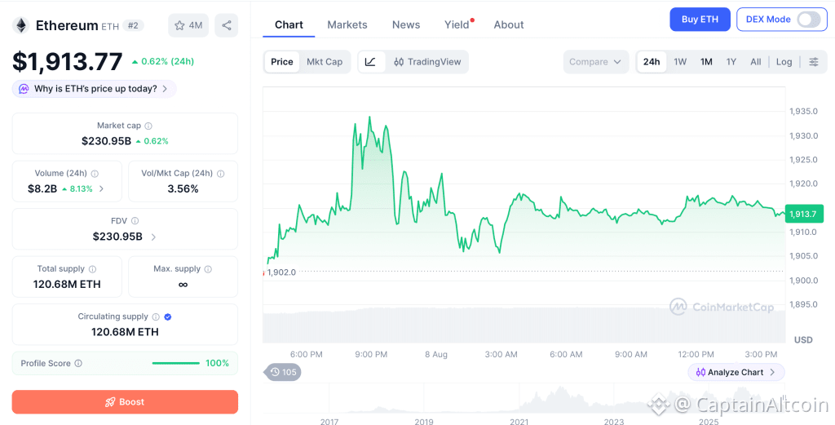Click the 3.56% Vol/Mkt Cap value
The width and height of the screenshot is (835, 425).
click(183, 188)
